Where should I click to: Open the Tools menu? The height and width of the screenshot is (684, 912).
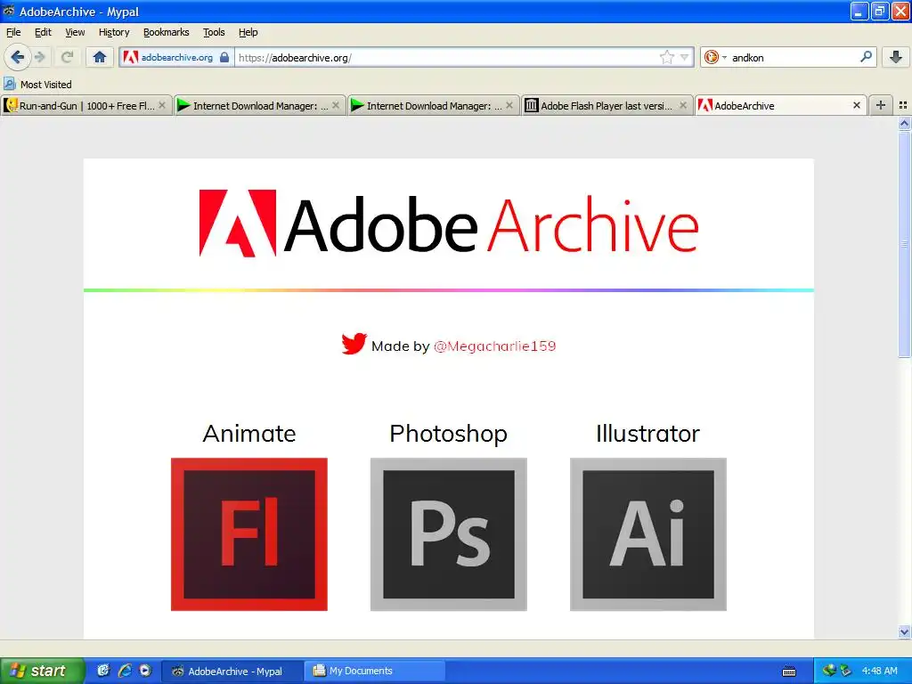pos(214,32)
